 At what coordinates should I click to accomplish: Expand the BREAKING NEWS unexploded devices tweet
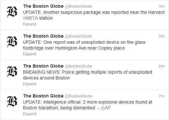[x=29, y=84]
